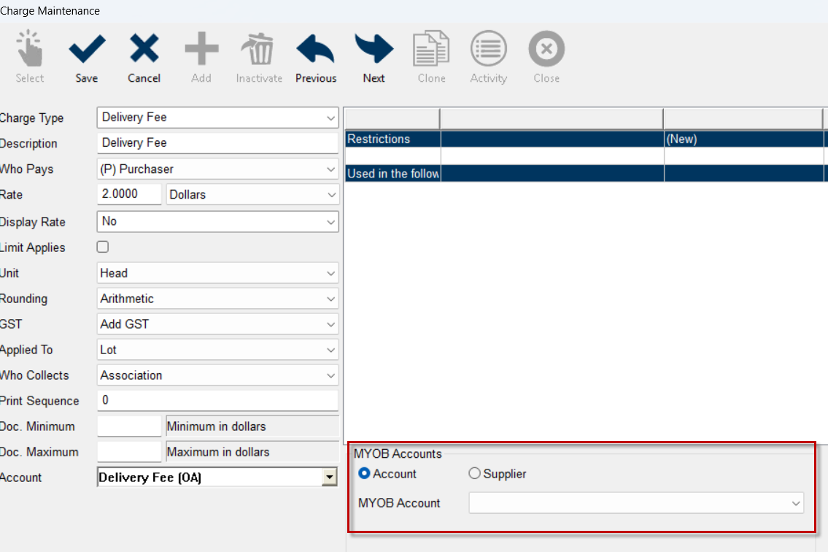The image size is (828, 552).
Task: Click the Add plus icon
Action: click(x=201, y=51)
